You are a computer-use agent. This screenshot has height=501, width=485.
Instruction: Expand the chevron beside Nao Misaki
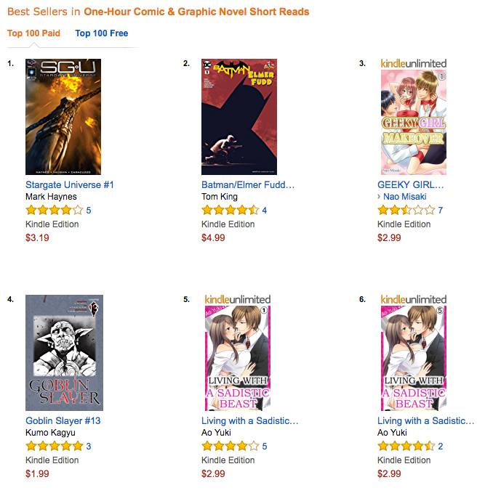[379, 197]
